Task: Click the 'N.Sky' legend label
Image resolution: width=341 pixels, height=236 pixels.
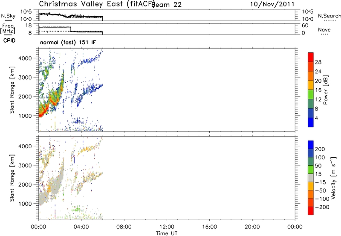Action: coord(8,16)
